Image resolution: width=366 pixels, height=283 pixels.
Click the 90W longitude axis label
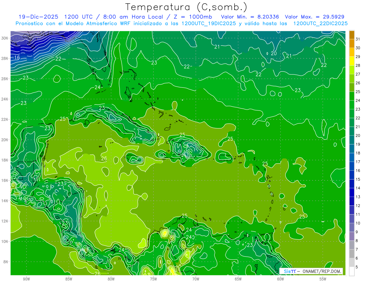click(27, 279)
